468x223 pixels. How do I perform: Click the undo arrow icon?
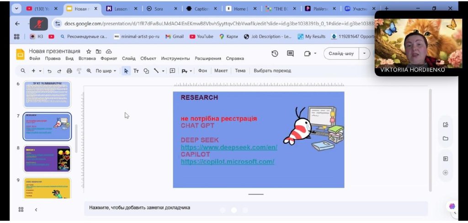pyautogui.click(x=49, y=71)
